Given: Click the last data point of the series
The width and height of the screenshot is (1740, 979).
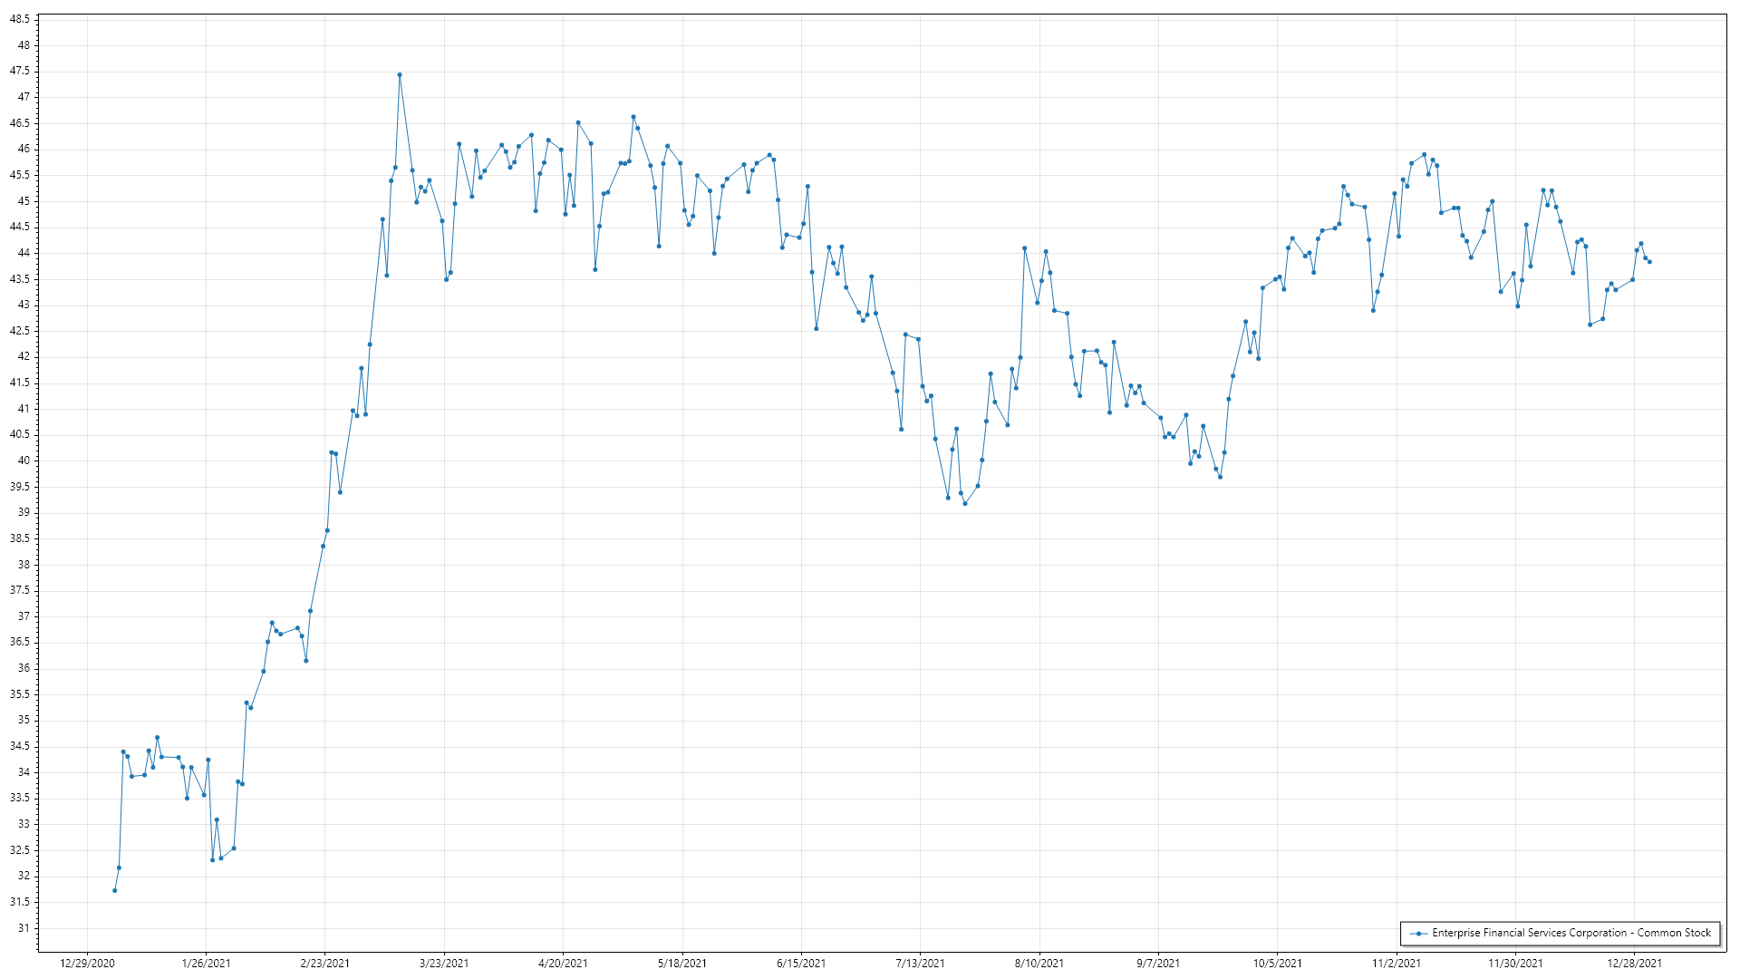Looking at the screenshot, I should click(x=1649, y=262).
